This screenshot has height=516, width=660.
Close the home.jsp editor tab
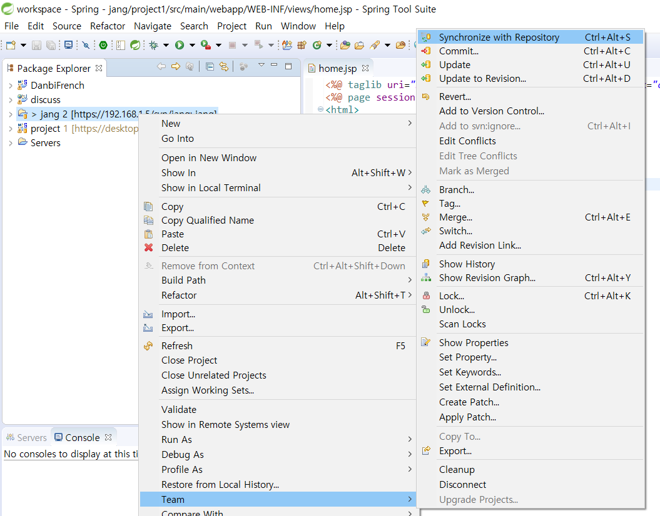tap(365, 68)
